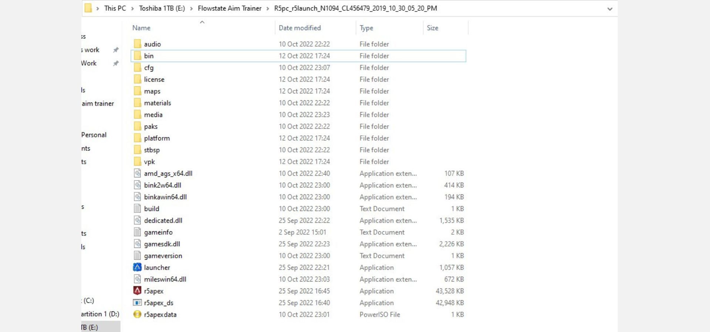Select the r5apex application icon
Viewport: 710px width, 332px height.
click(137, 291)
